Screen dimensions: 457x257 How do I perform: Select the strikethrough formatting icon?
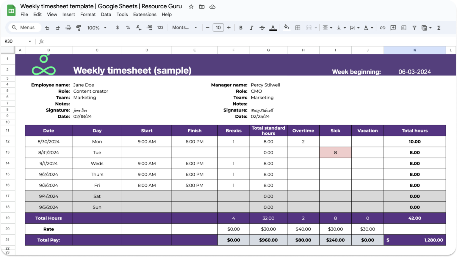pyautogui.click(x=262, y=28)
